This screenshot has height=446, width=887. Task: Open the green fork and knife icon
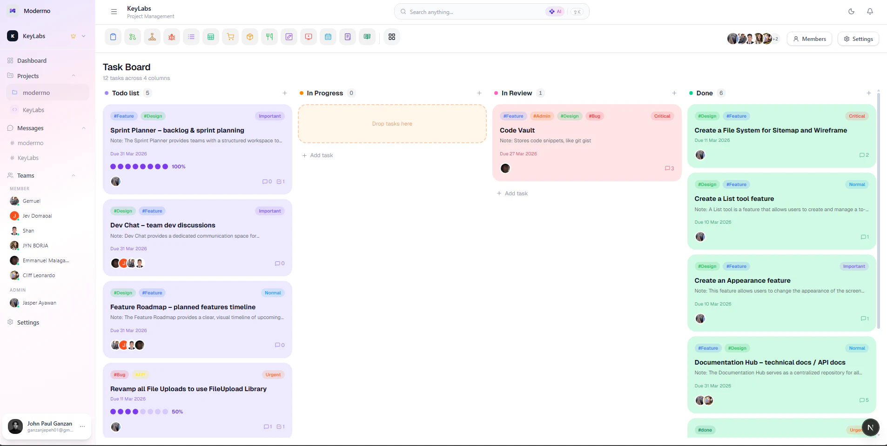click(269, 37)
